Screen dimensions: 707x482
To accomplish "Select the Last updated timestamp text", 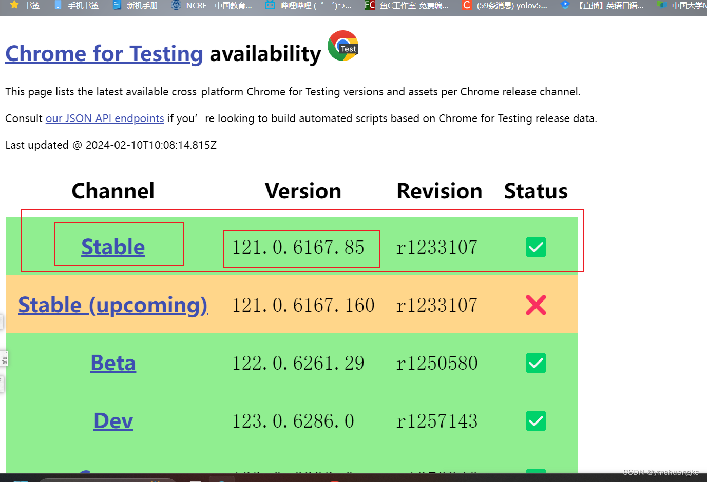I will pyautogui.click(x=111, y=145).
